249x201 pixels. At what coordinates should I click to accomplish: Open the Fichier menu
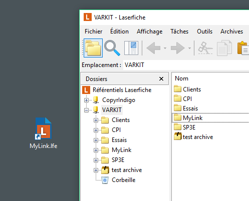[93, 31]
